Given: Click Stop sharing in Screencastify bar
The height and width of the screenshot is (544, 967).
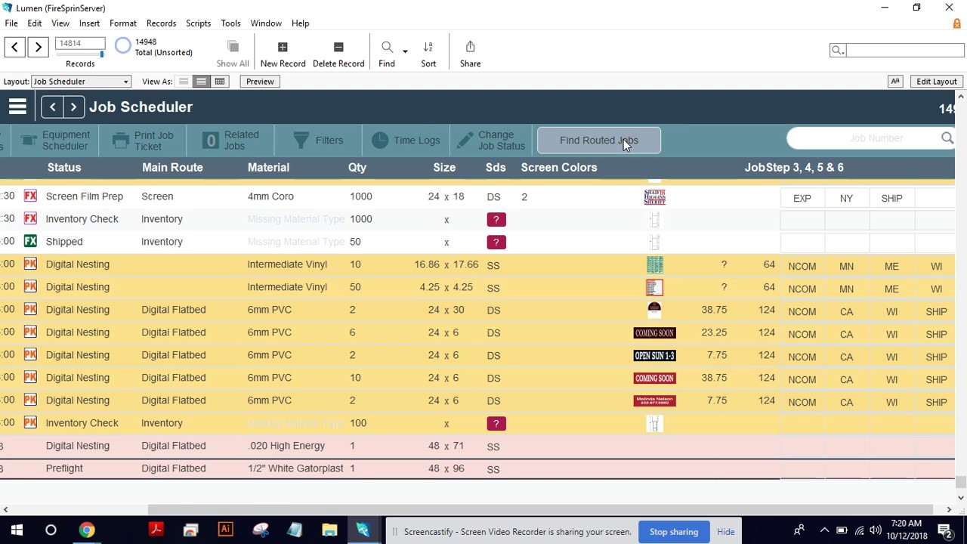Looking at the screenshot, I should coord(674,532).
